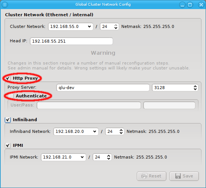Click the Proxy Server qlu-dev field
Image resolution: width=206 pixels, height=188 pixels.
click(103, 88)
